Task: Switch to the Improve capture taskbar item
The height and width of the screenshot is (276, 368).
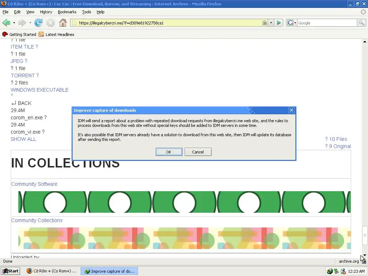Action: pyautogui.click(x=109, y=271)
